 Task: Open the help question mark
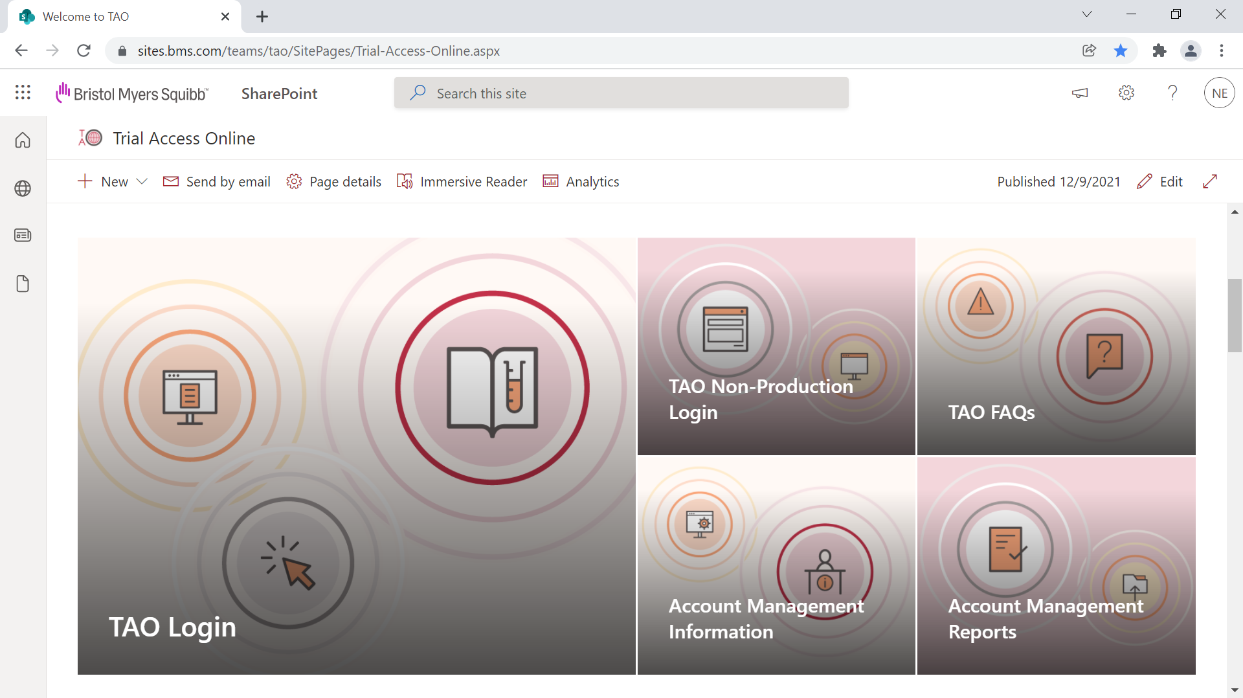[x=1172, y=93]
